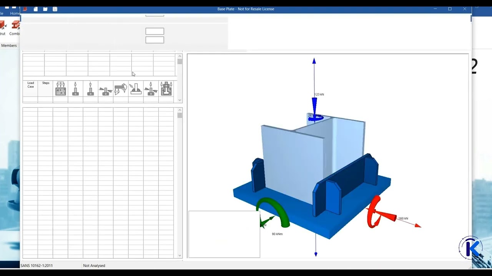Viewport: 492px width, 276px height.
Task: Click the column weld icon in results header
Action: (x=135, y=89)
